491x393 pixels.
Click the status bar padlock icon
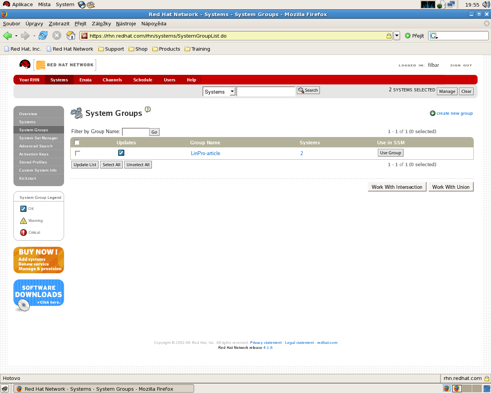coord(486,378)
